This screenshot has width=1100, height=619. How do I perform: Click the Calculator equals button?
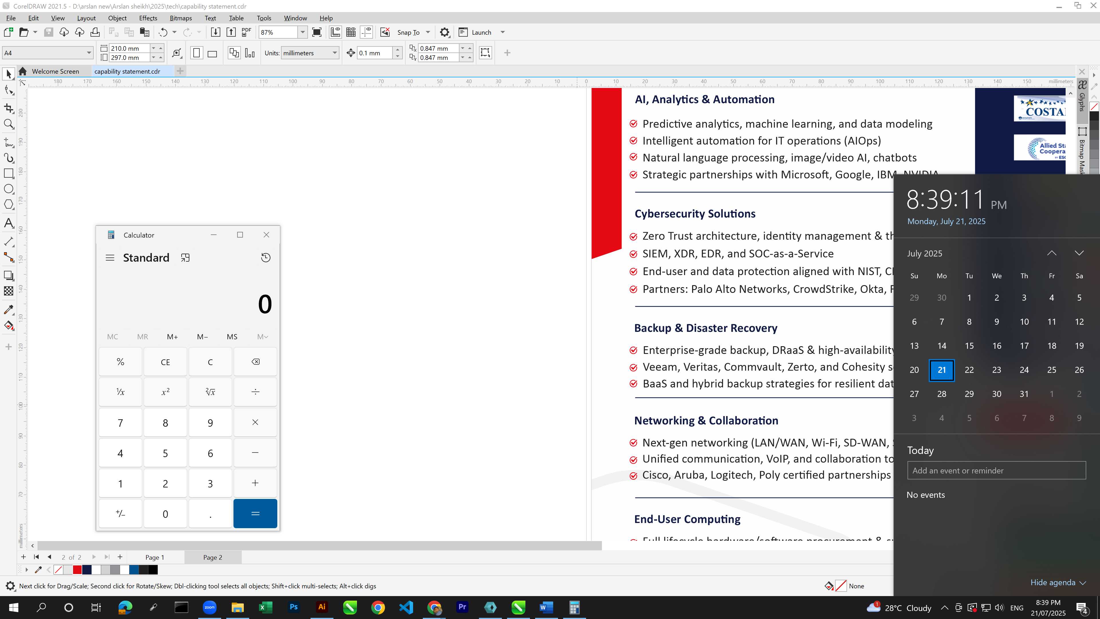[255, 514]
